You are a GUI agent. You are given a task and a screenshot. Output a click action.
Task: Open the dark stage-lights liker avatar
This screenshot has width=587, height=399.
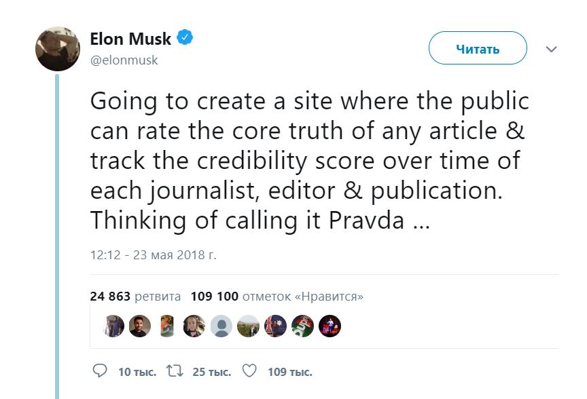[330, 326]
